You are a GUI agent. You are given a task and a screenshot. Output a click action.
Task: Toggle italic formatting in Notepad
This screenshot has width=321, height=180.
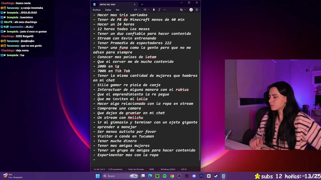pos(159,10)
